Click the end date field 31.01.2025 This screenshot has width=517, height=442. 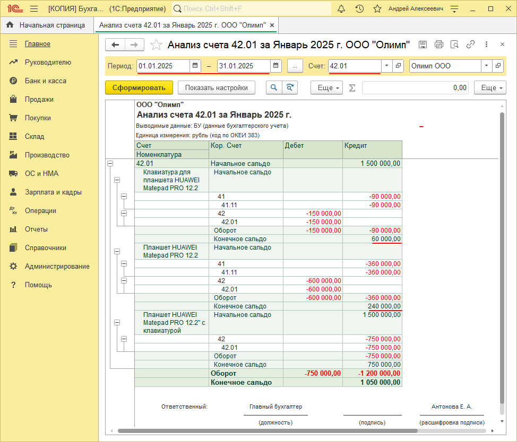point(243,66)
